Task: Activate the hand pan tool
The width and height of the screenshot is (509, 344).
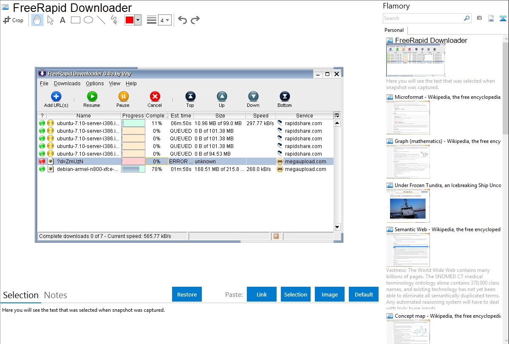Action: (x=37, y=20)
